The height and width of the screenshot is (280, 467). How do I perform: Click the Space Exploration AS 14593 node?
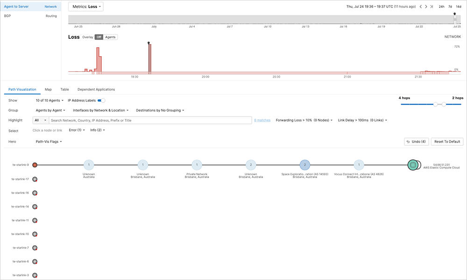305,165
